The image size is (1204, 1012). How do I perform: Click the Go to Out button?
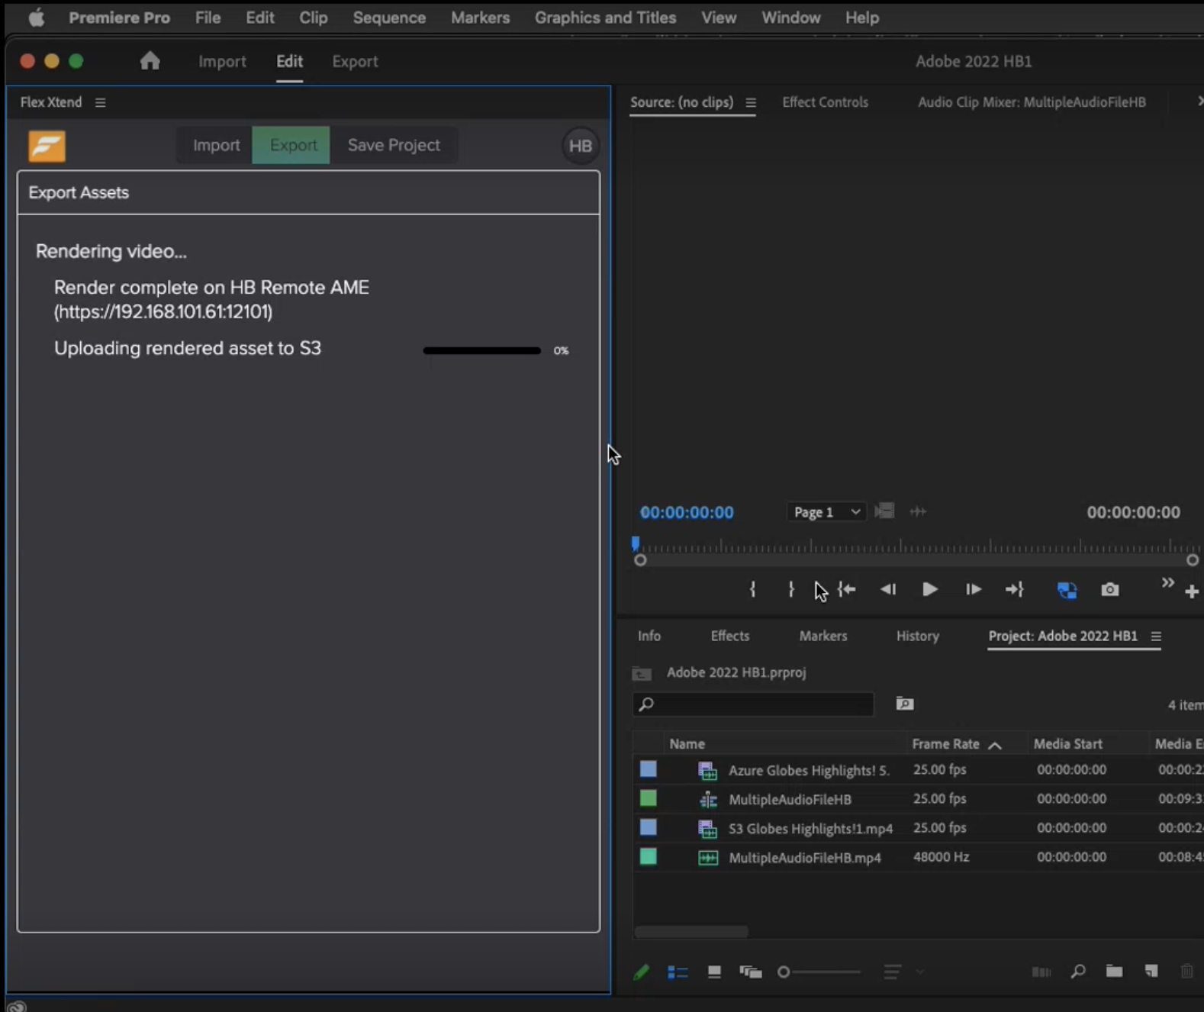coord(1014,589)
